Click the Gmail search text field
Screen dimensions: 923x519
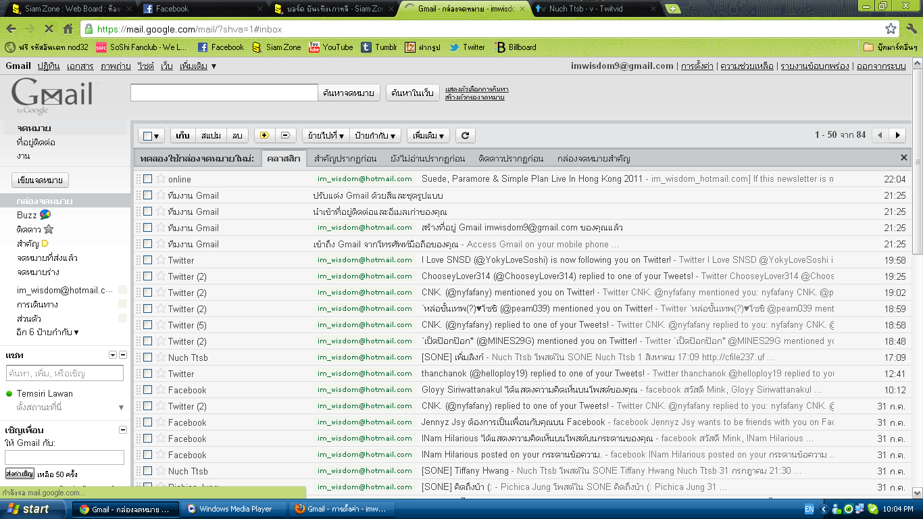click(x=224, y=93)
